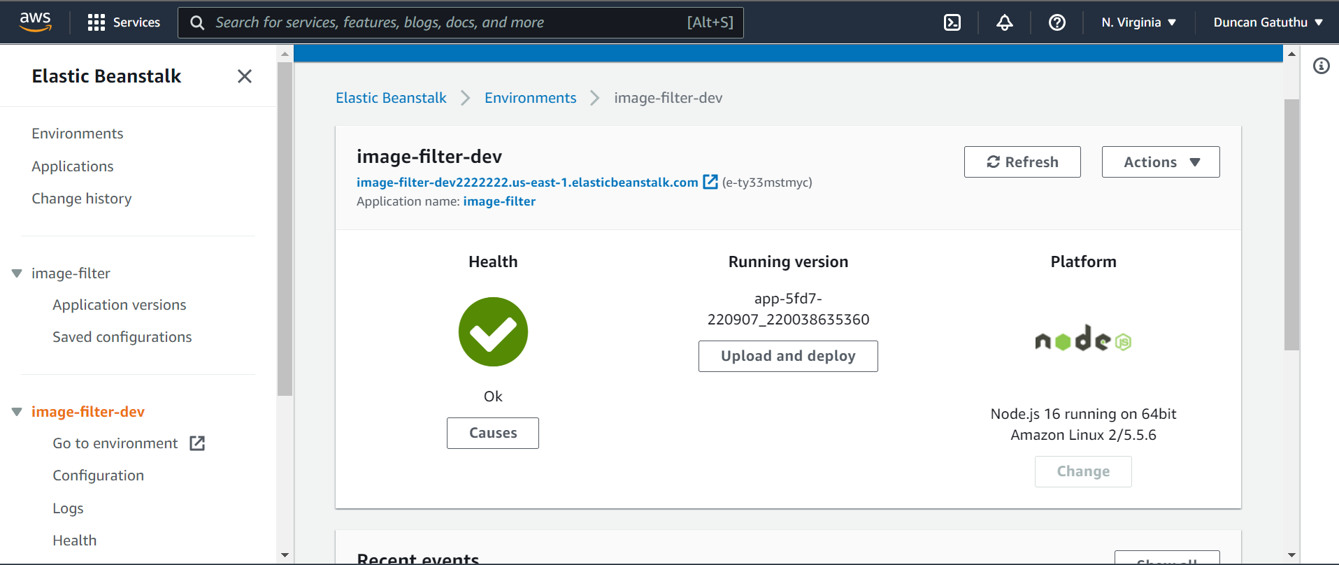Open the help question mark icon

point(1057,22)
